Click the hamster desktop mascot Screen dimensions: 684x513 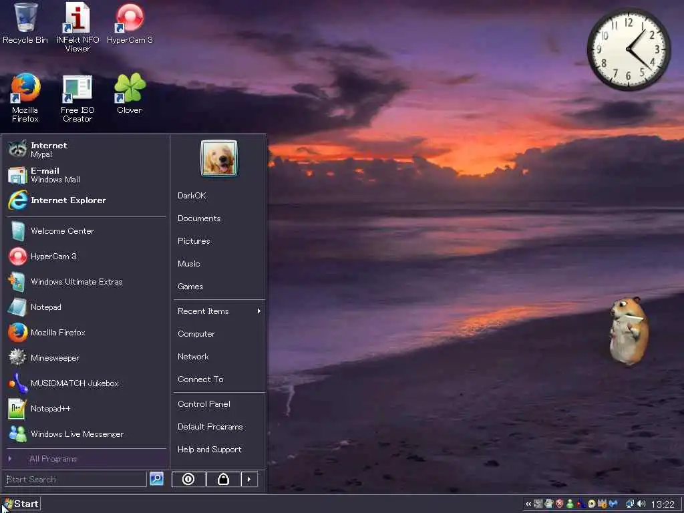point(628,330)
